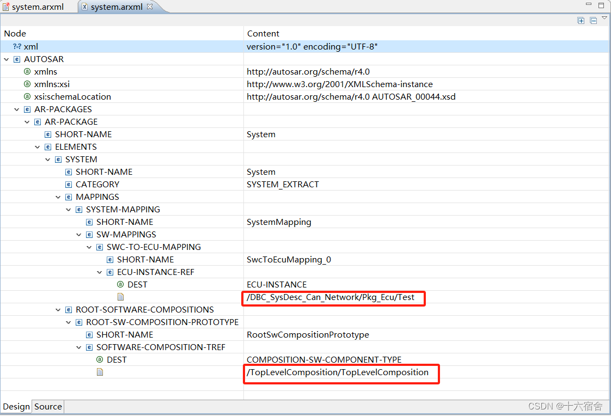Viewport: 611px width, 416px height.
Task: Click the ROOT-SW-COMPOSITION-PROTOTYPE element icon
Action: [79, 322]
